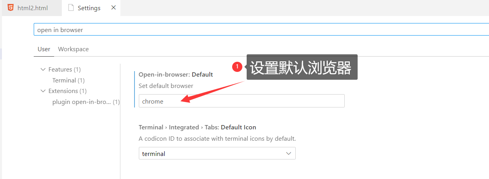Click the Settings tab file icon
This screenshot has height=179, width=489.
coord(71,8)
